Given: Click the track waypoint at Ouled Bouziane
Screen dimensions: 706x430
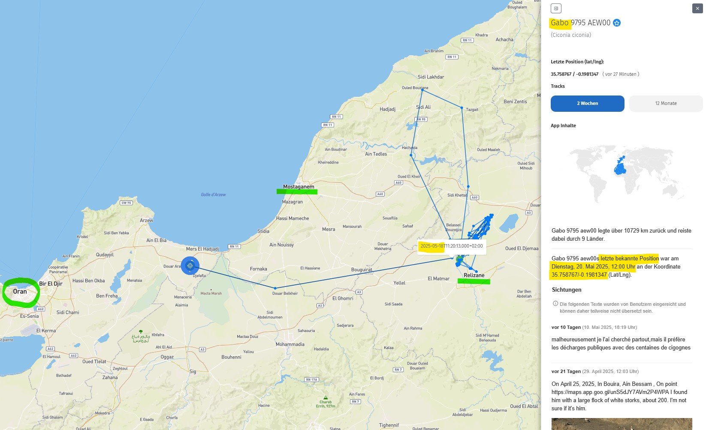Looking at the screenshot, I should coord(422,90).
